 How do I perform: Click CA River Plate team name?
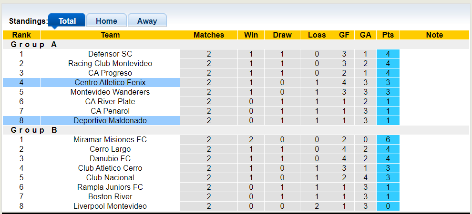coord(110,102)
